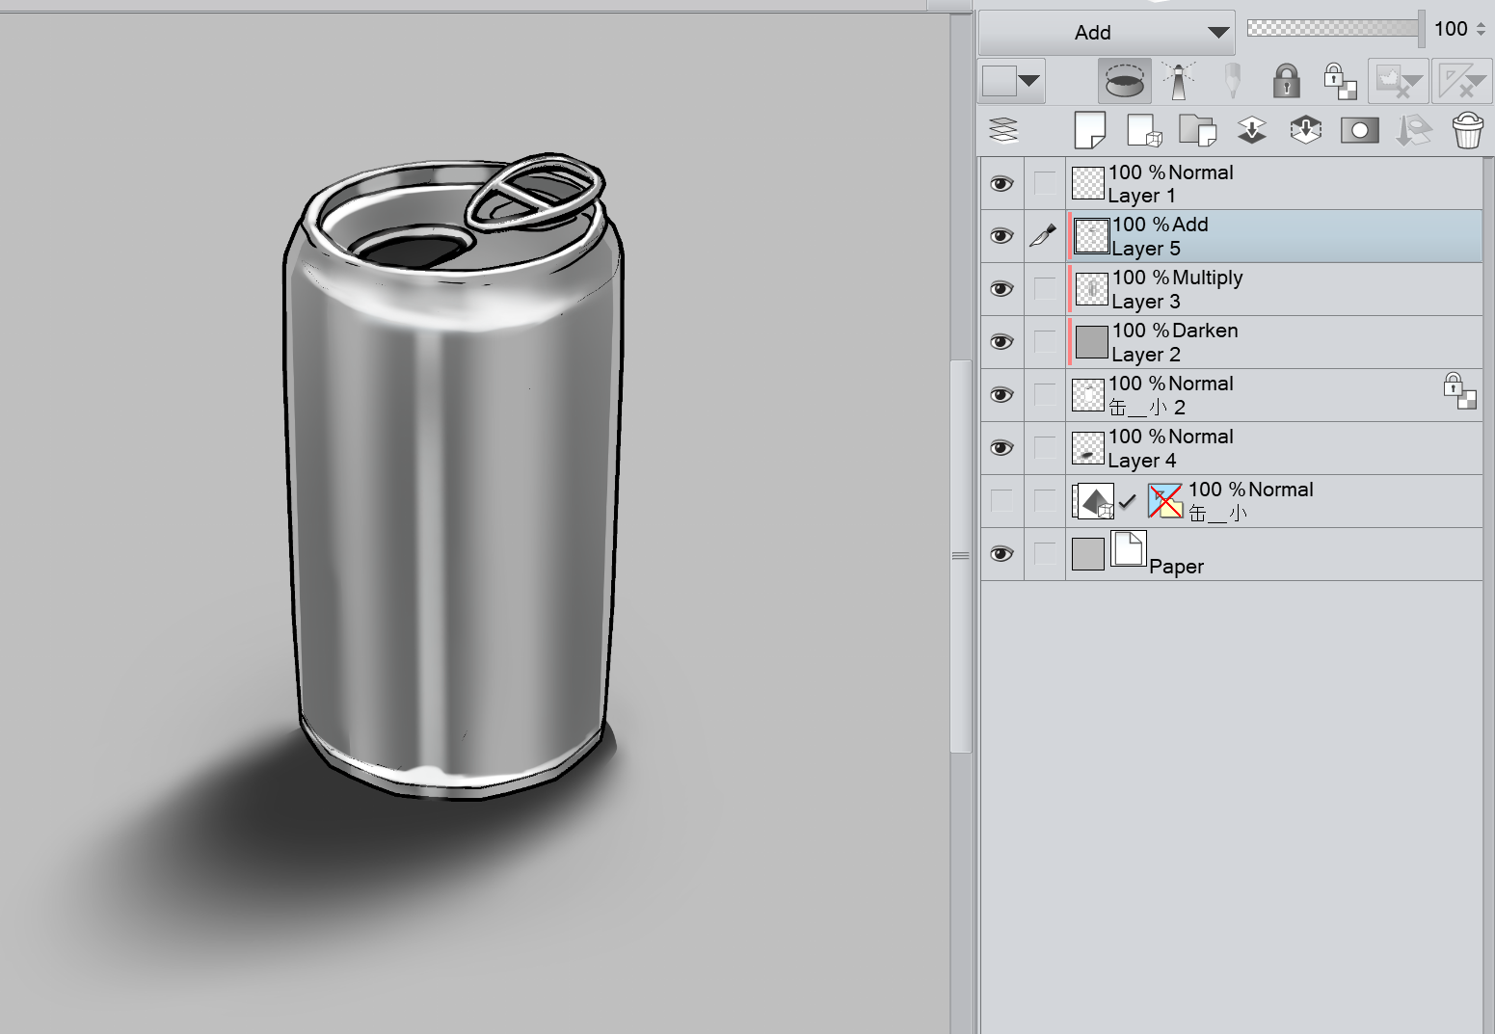Hide Layer 1 using its eye icon

click(1001, 183)
